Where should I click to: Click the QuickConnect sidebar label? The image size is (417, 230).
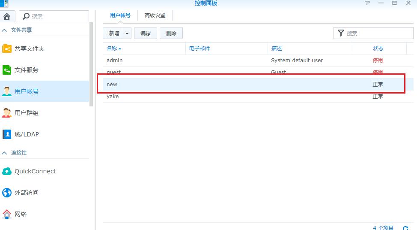pyautogui.click(x=35, y=171)
